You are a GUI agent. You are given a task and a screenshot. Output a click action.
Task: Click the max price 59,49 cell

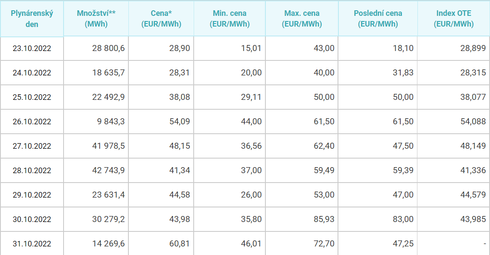click(x=302, y=170)
